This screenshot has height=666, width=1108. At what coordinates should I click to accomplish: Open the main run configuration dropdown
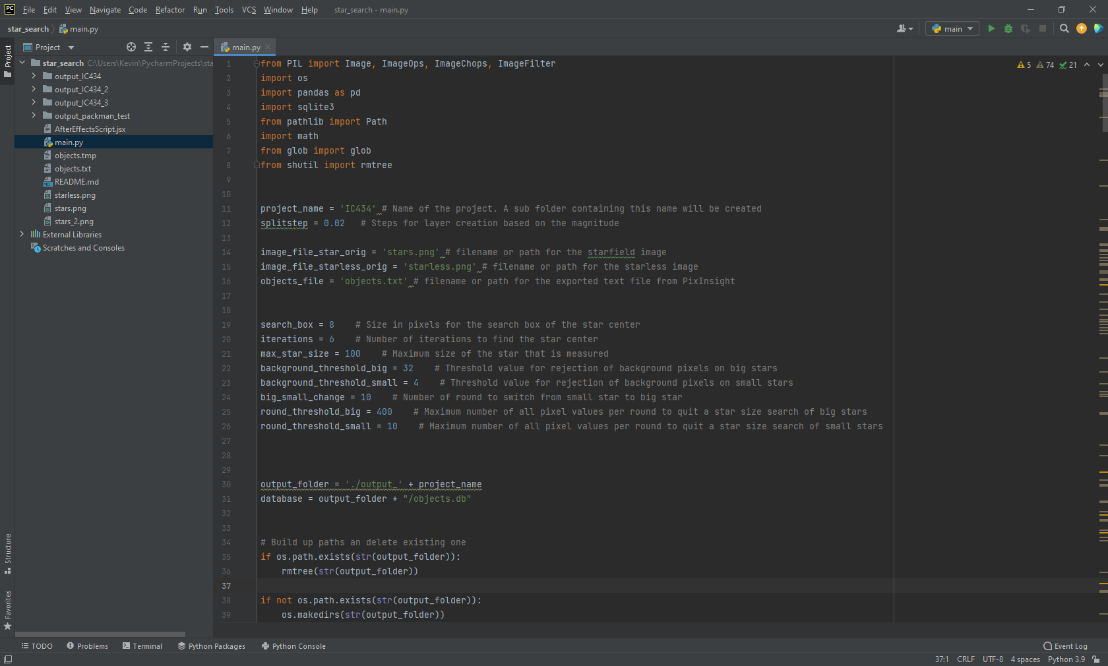coord(952,28)
